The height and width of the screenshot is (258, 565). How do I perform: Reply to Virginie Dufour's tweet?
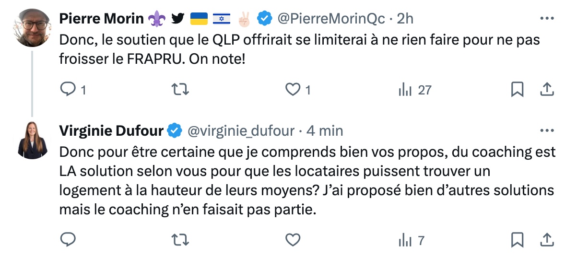68,239
